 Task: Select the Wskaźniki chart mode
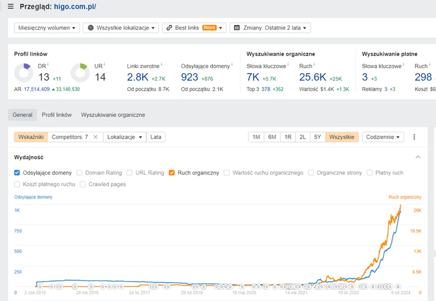(x=31, y=137)
